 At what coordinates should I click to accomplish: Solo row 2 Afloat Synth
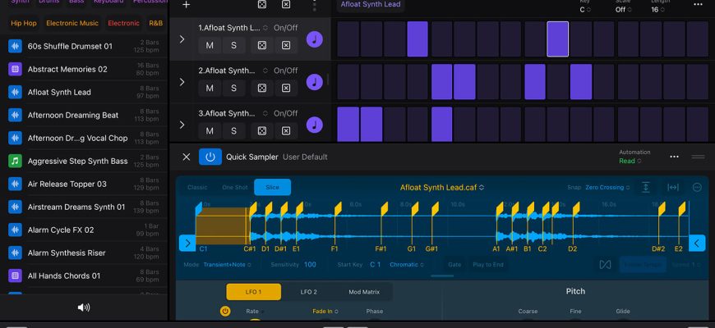coord(233,88)
